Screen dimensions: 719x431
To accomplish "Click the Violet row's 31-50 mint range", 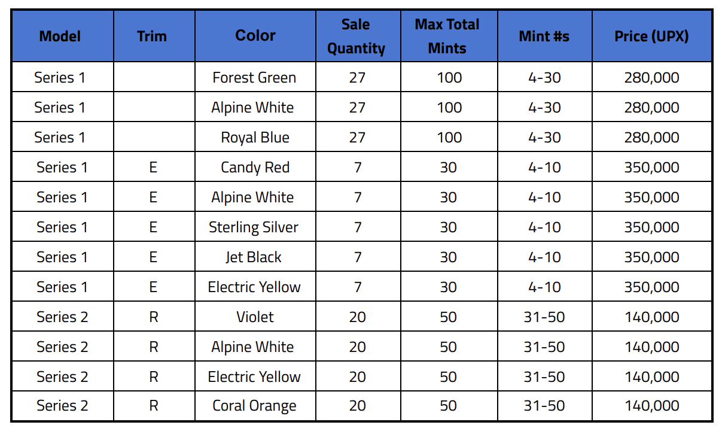I will [544, 317].
